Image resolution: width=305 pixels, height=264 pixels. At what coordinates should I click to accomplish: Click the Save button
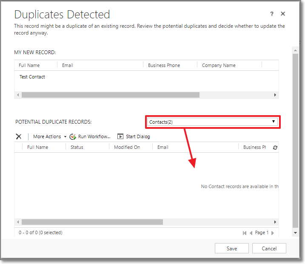click(x=232, y=248)
